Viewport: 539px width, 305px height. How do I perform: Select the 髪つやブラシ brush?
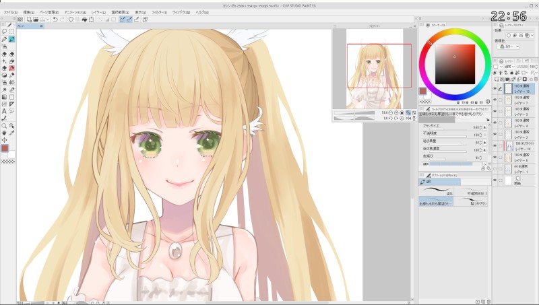(470, 201)
